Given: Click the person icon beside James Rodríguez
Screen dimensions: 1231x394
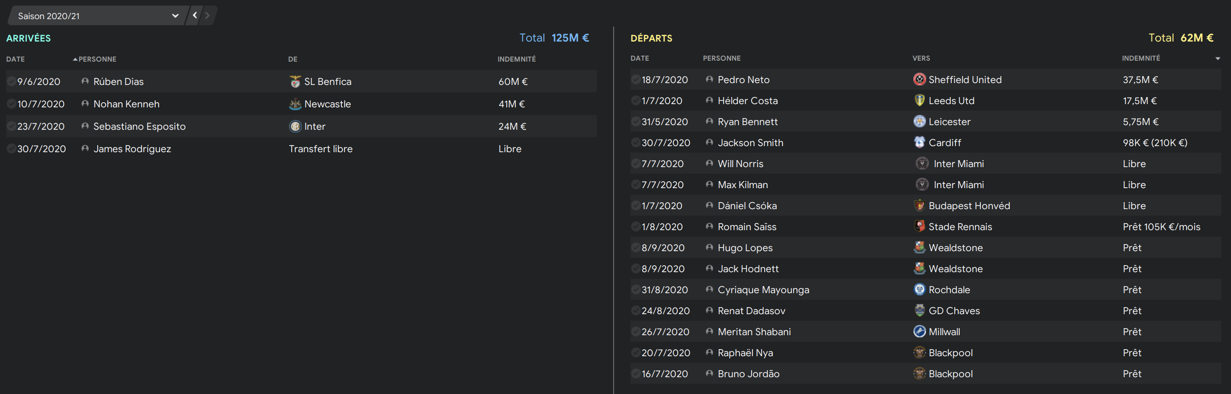Looking at the screenshot, I should [x=85, y=149].
